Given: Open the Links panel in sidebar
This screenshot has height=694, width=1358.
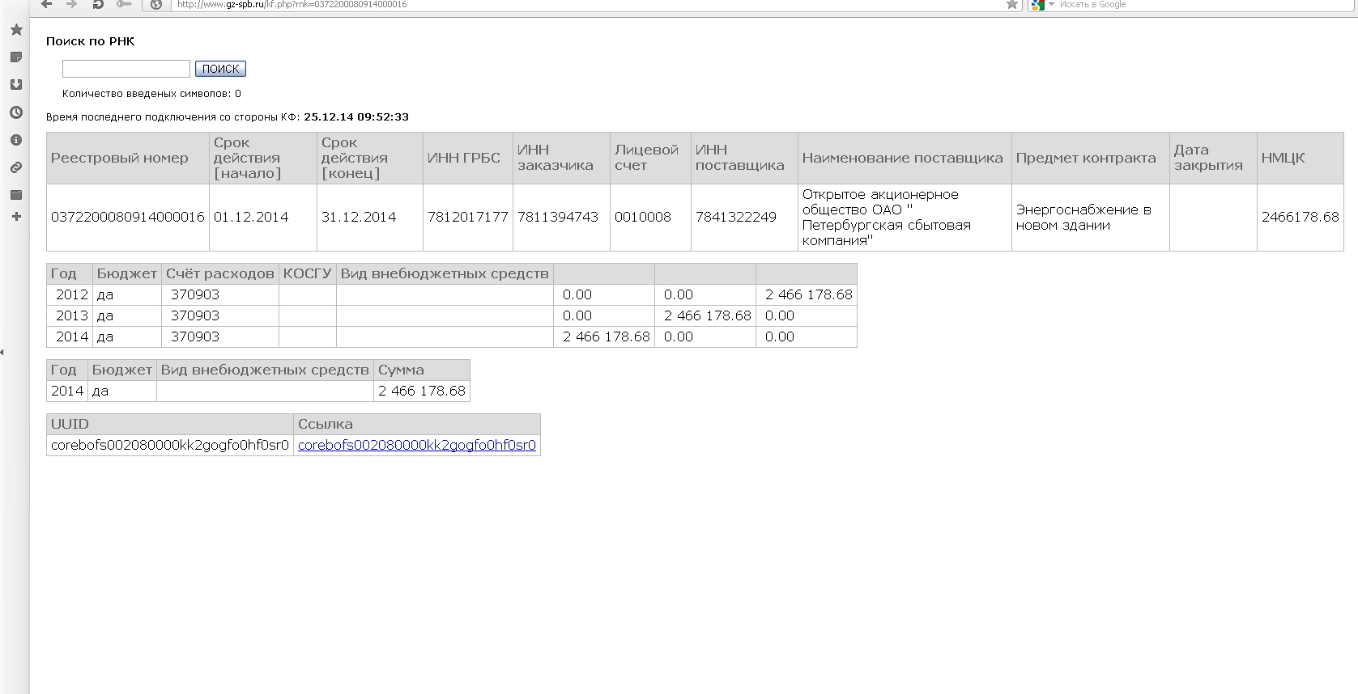Looking at the screenshot, I should [x=16, y=167].
